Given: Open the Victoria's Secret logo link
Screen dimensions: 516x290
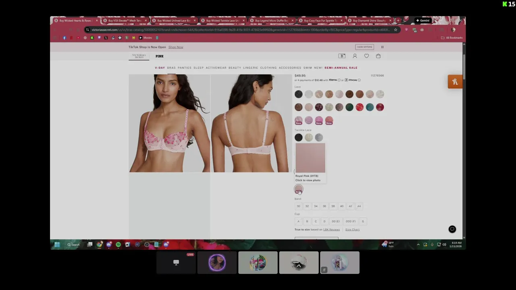Looking at the screenshot, I should (x=139, y=56).
